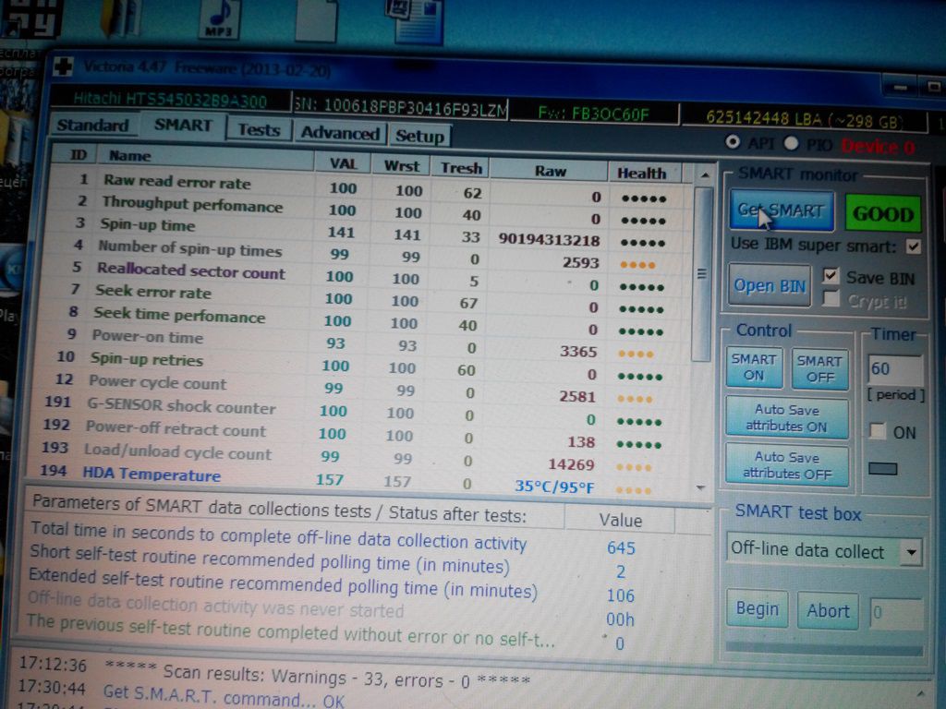Click the Timer period field showing 60
Screen dimensions: 946x709
[x=894, y=369]
